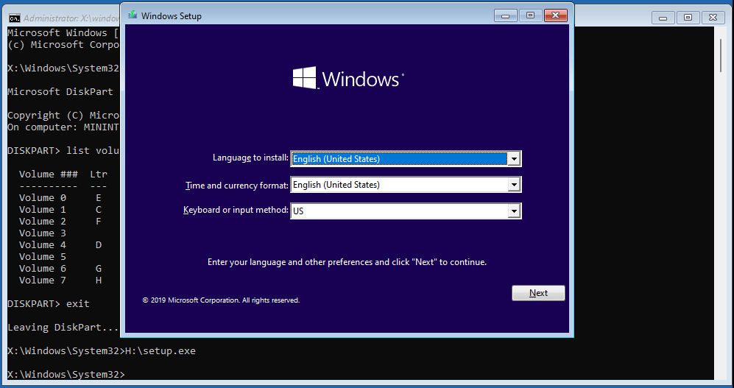Viewport: 734px width, 388px height.
Task: Click the Windows Setup title bar icon
Action: 133,15
